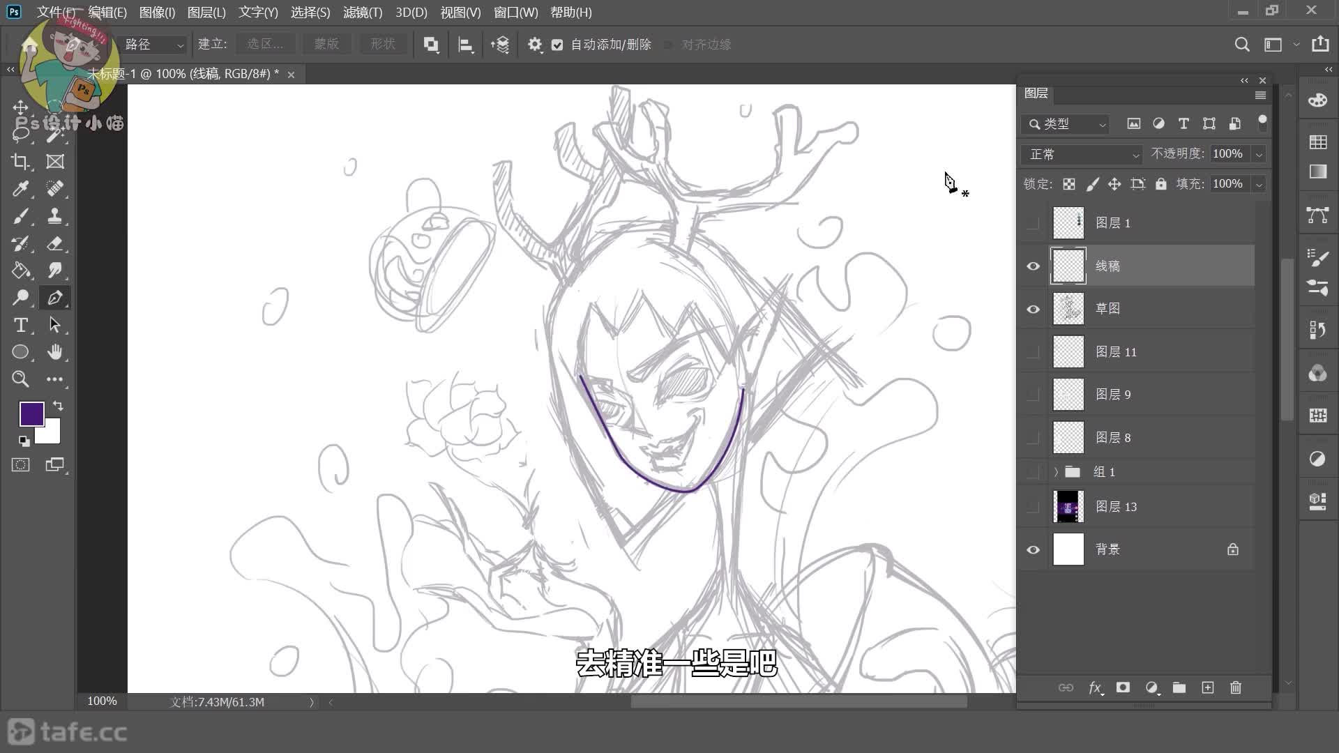Open the 图层(L) menu

(206, 13)
